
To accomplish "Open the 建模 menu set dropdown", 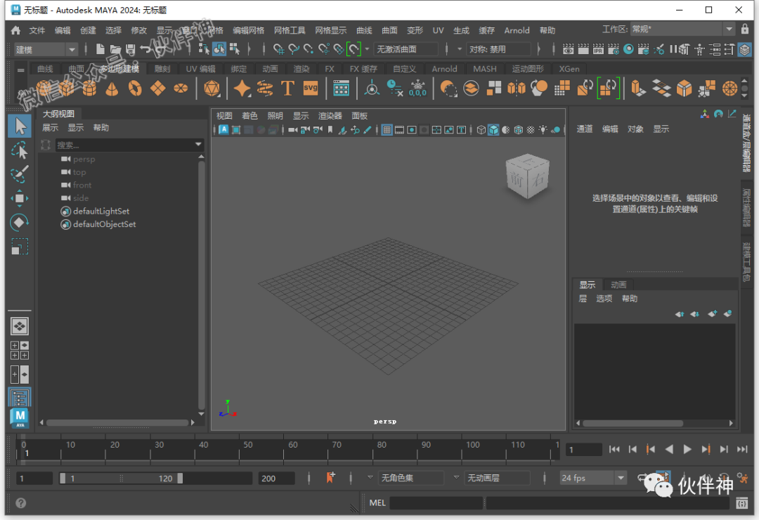I will click(46, 49).
